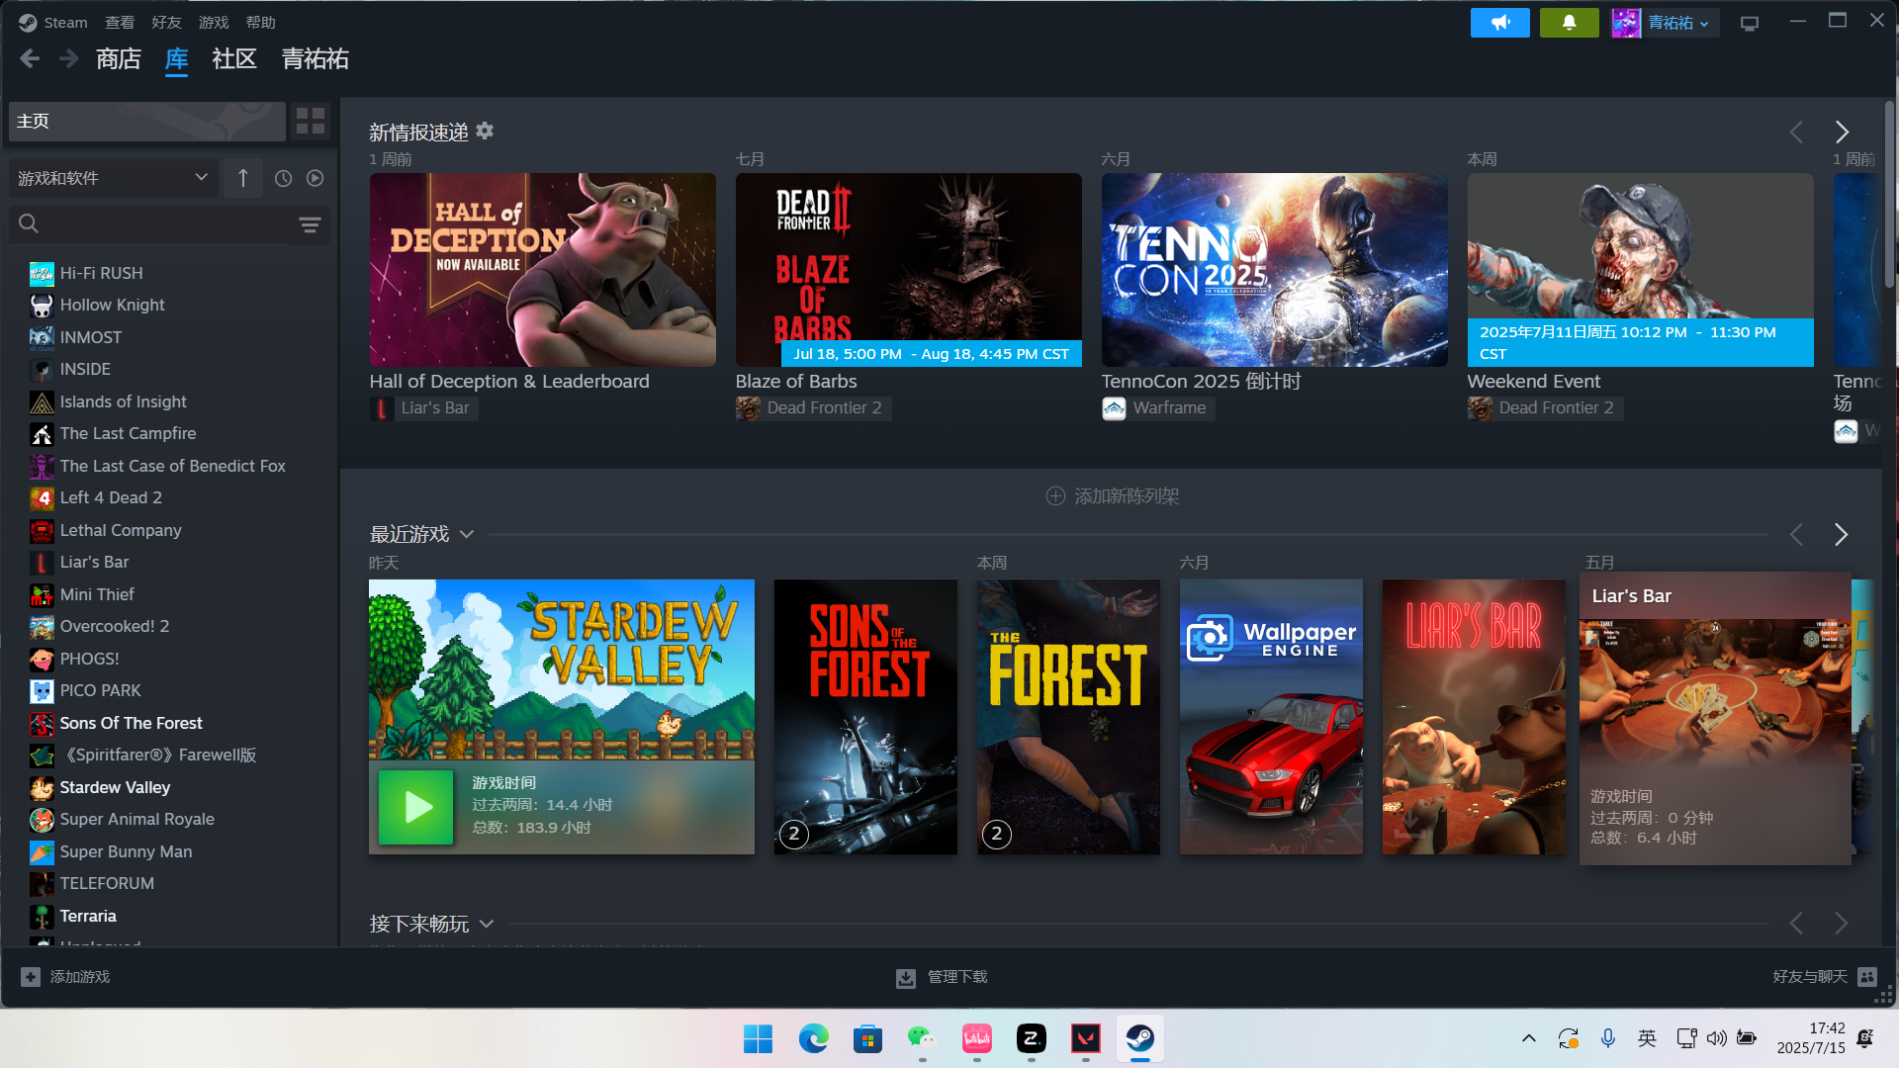Image resolution: width=1899 pixels, height=1068 pixels.
Task: Open Microsoft Store in taskbar
Action: (x=867, y=1038)
